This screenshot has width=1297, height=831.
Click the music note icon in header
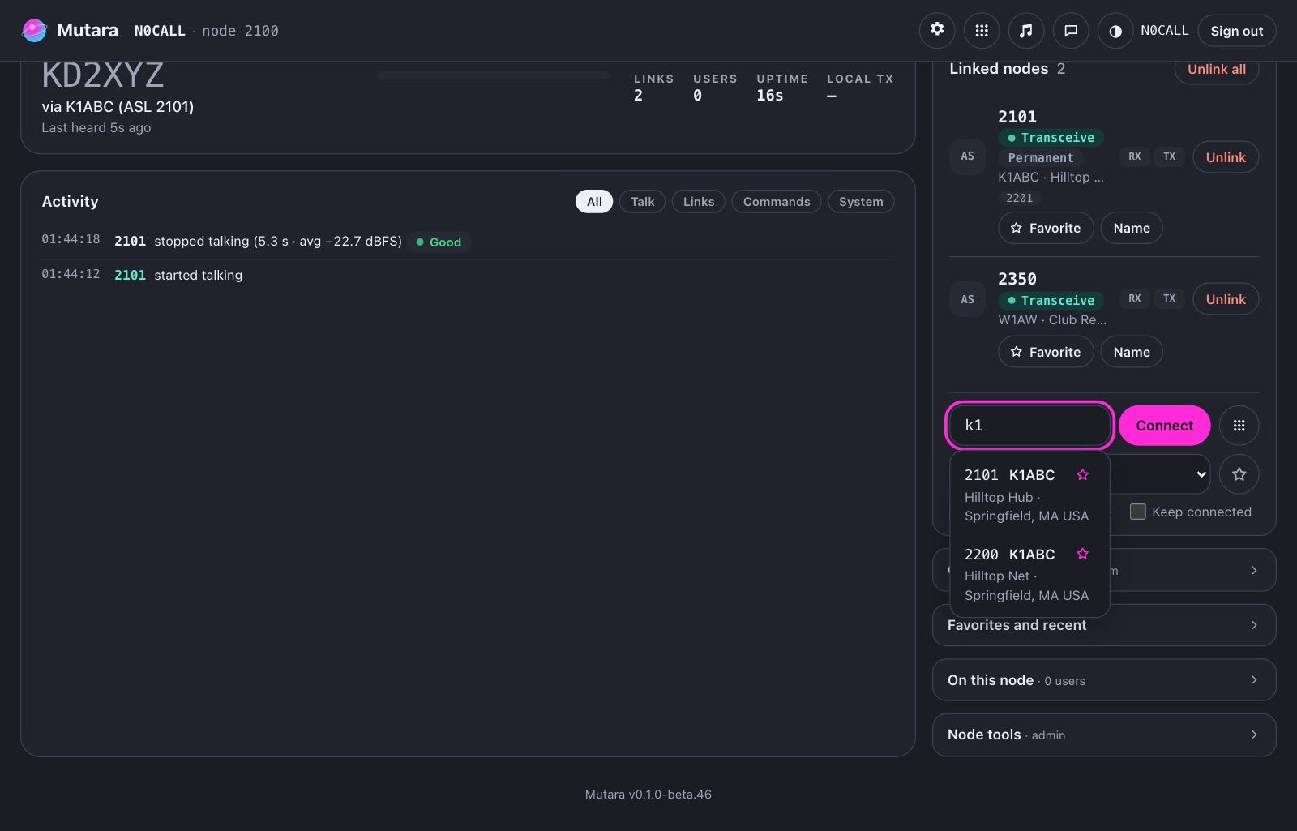click(x=1026, y=31)
